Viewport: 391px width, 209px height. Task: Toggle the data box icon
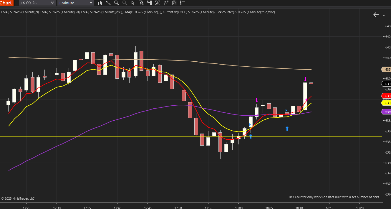click(x=141, y=3)
